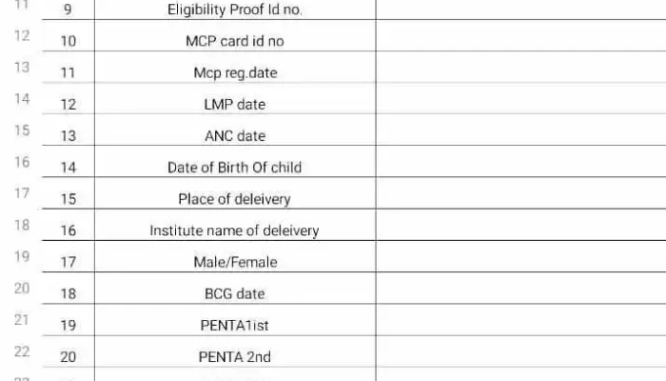The width and height of the screenshot is (666, 381).
Task: Select row header 20
Action: (x=22, y=288)
